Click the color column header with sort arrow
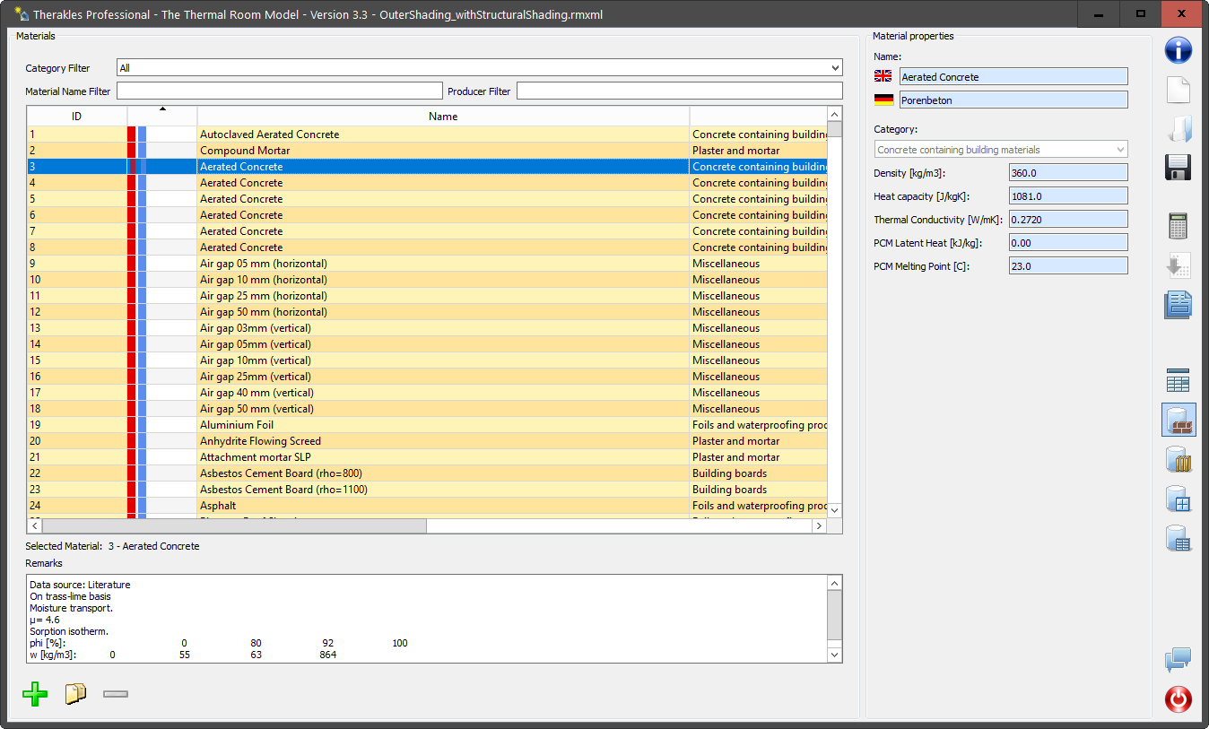 pos(162,117)
